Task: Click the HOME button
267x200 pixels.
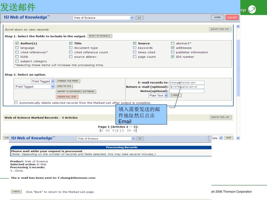Action: (217, 17)
